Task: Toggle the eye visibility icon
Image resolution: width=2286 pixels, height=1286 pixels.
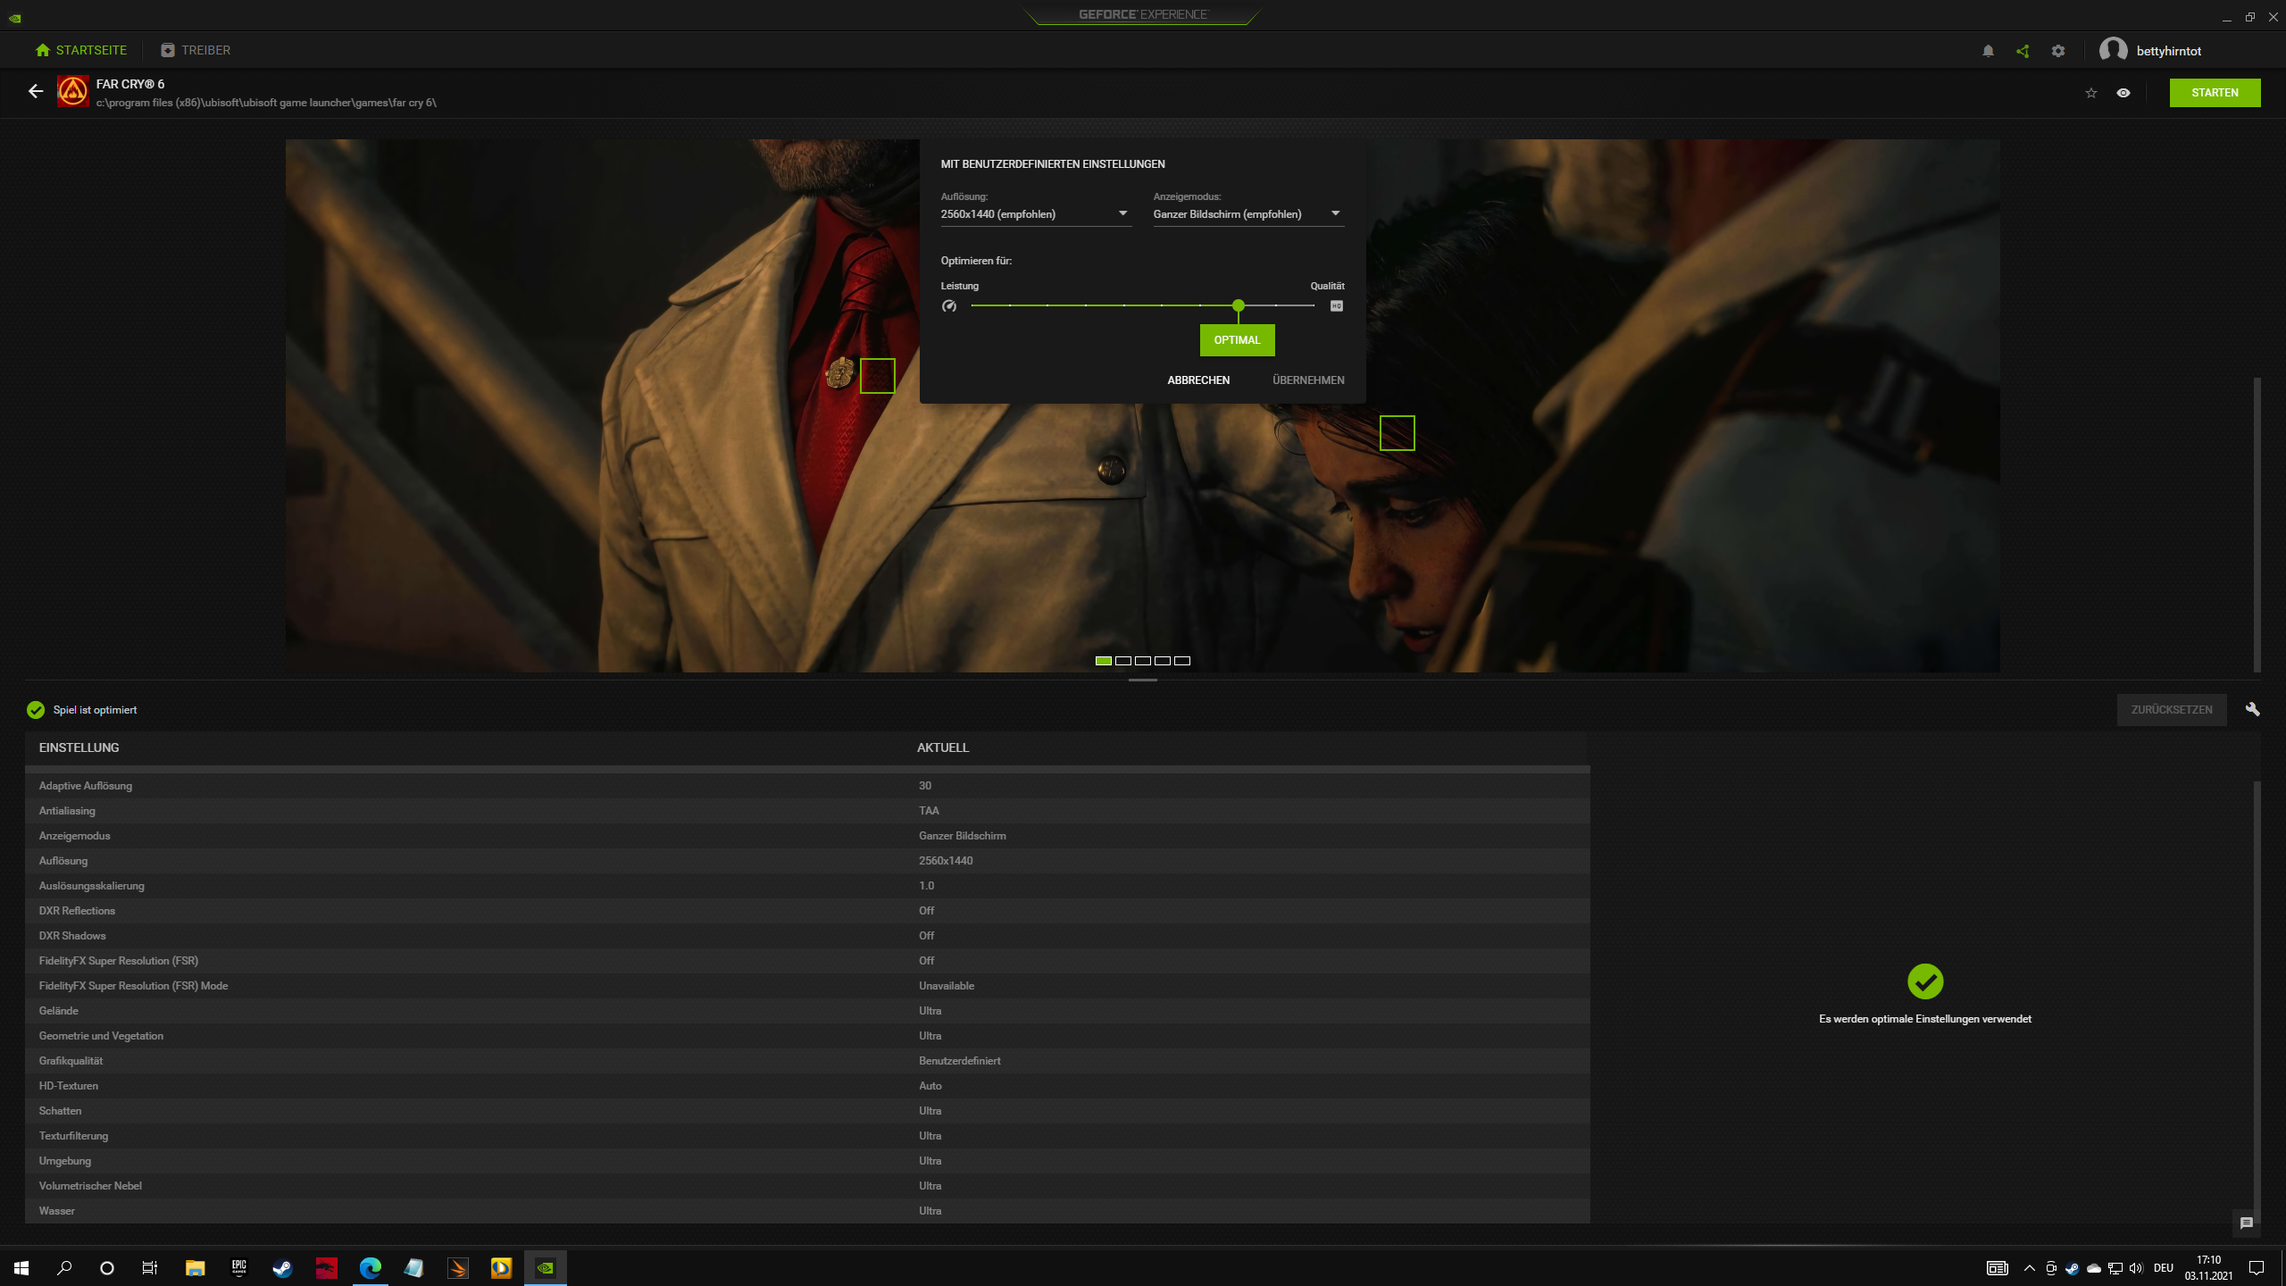Action: (x=2123, y=93)
